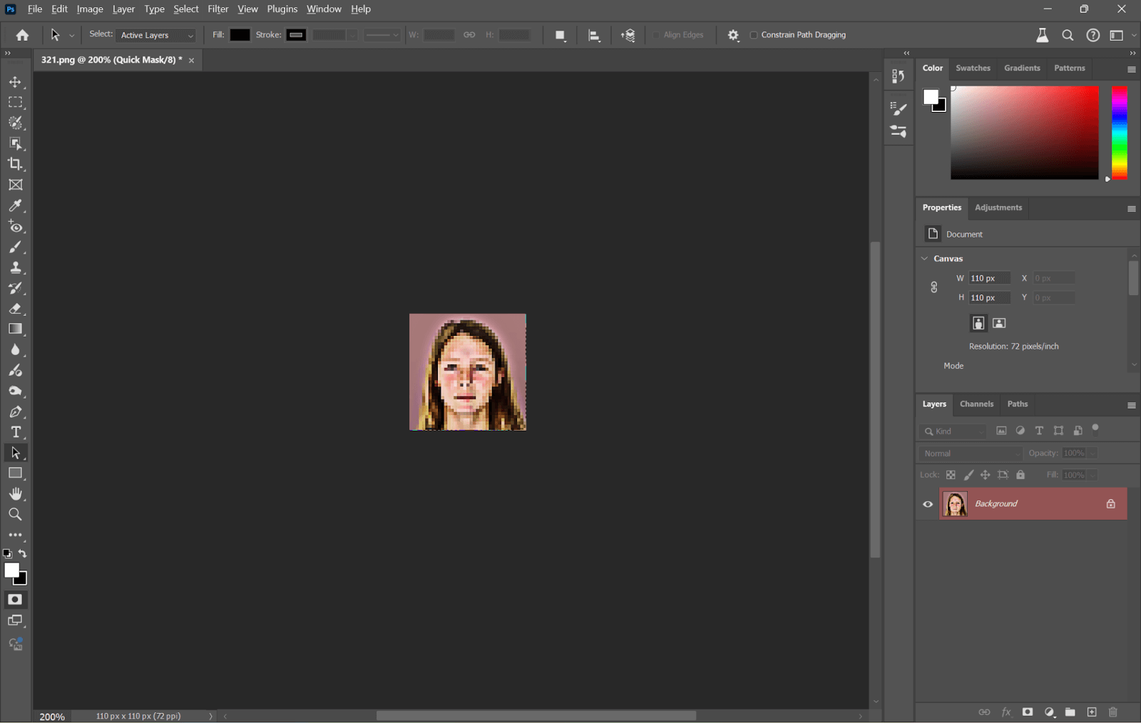Image resolution: width=1141 pixels, height=723 pixels.
Task: Open the workspace switcher dropdown
Action: coord(1121,35)
